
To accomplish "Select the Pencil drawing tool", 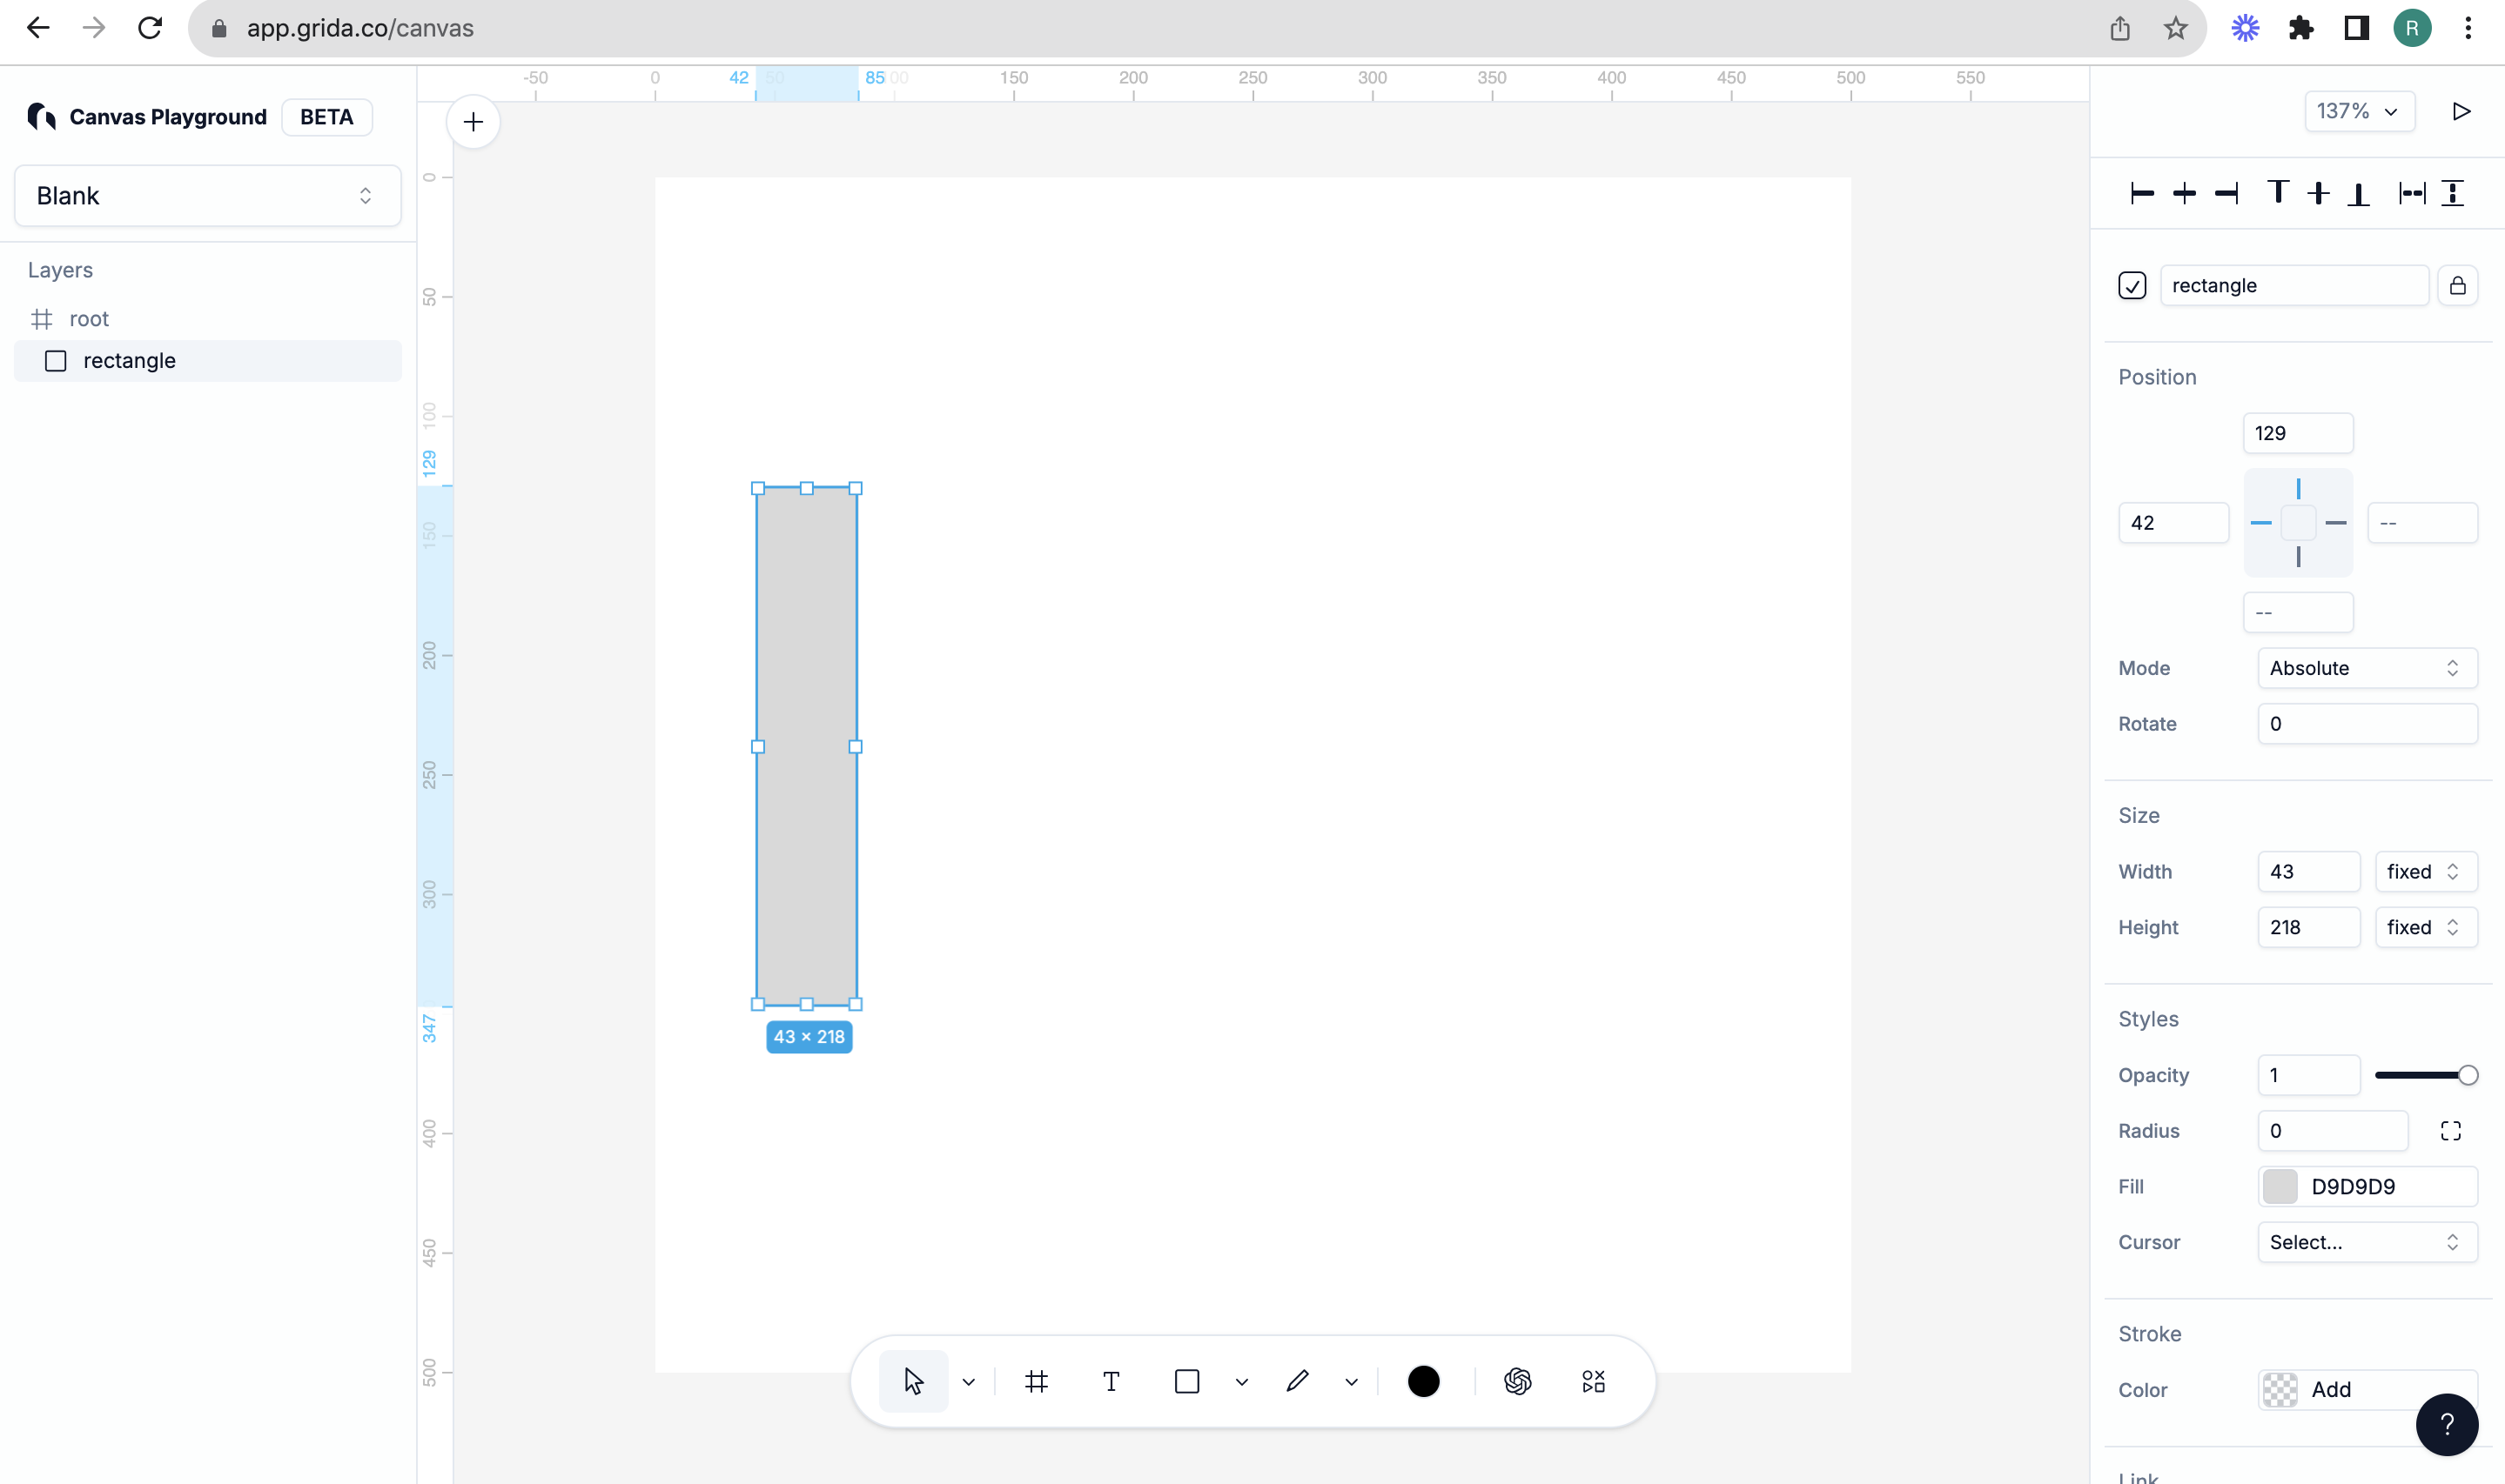I will (x=1298, y=1381).
